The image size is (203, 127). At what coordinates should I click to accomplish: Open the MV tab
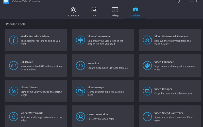pos(94,12)
